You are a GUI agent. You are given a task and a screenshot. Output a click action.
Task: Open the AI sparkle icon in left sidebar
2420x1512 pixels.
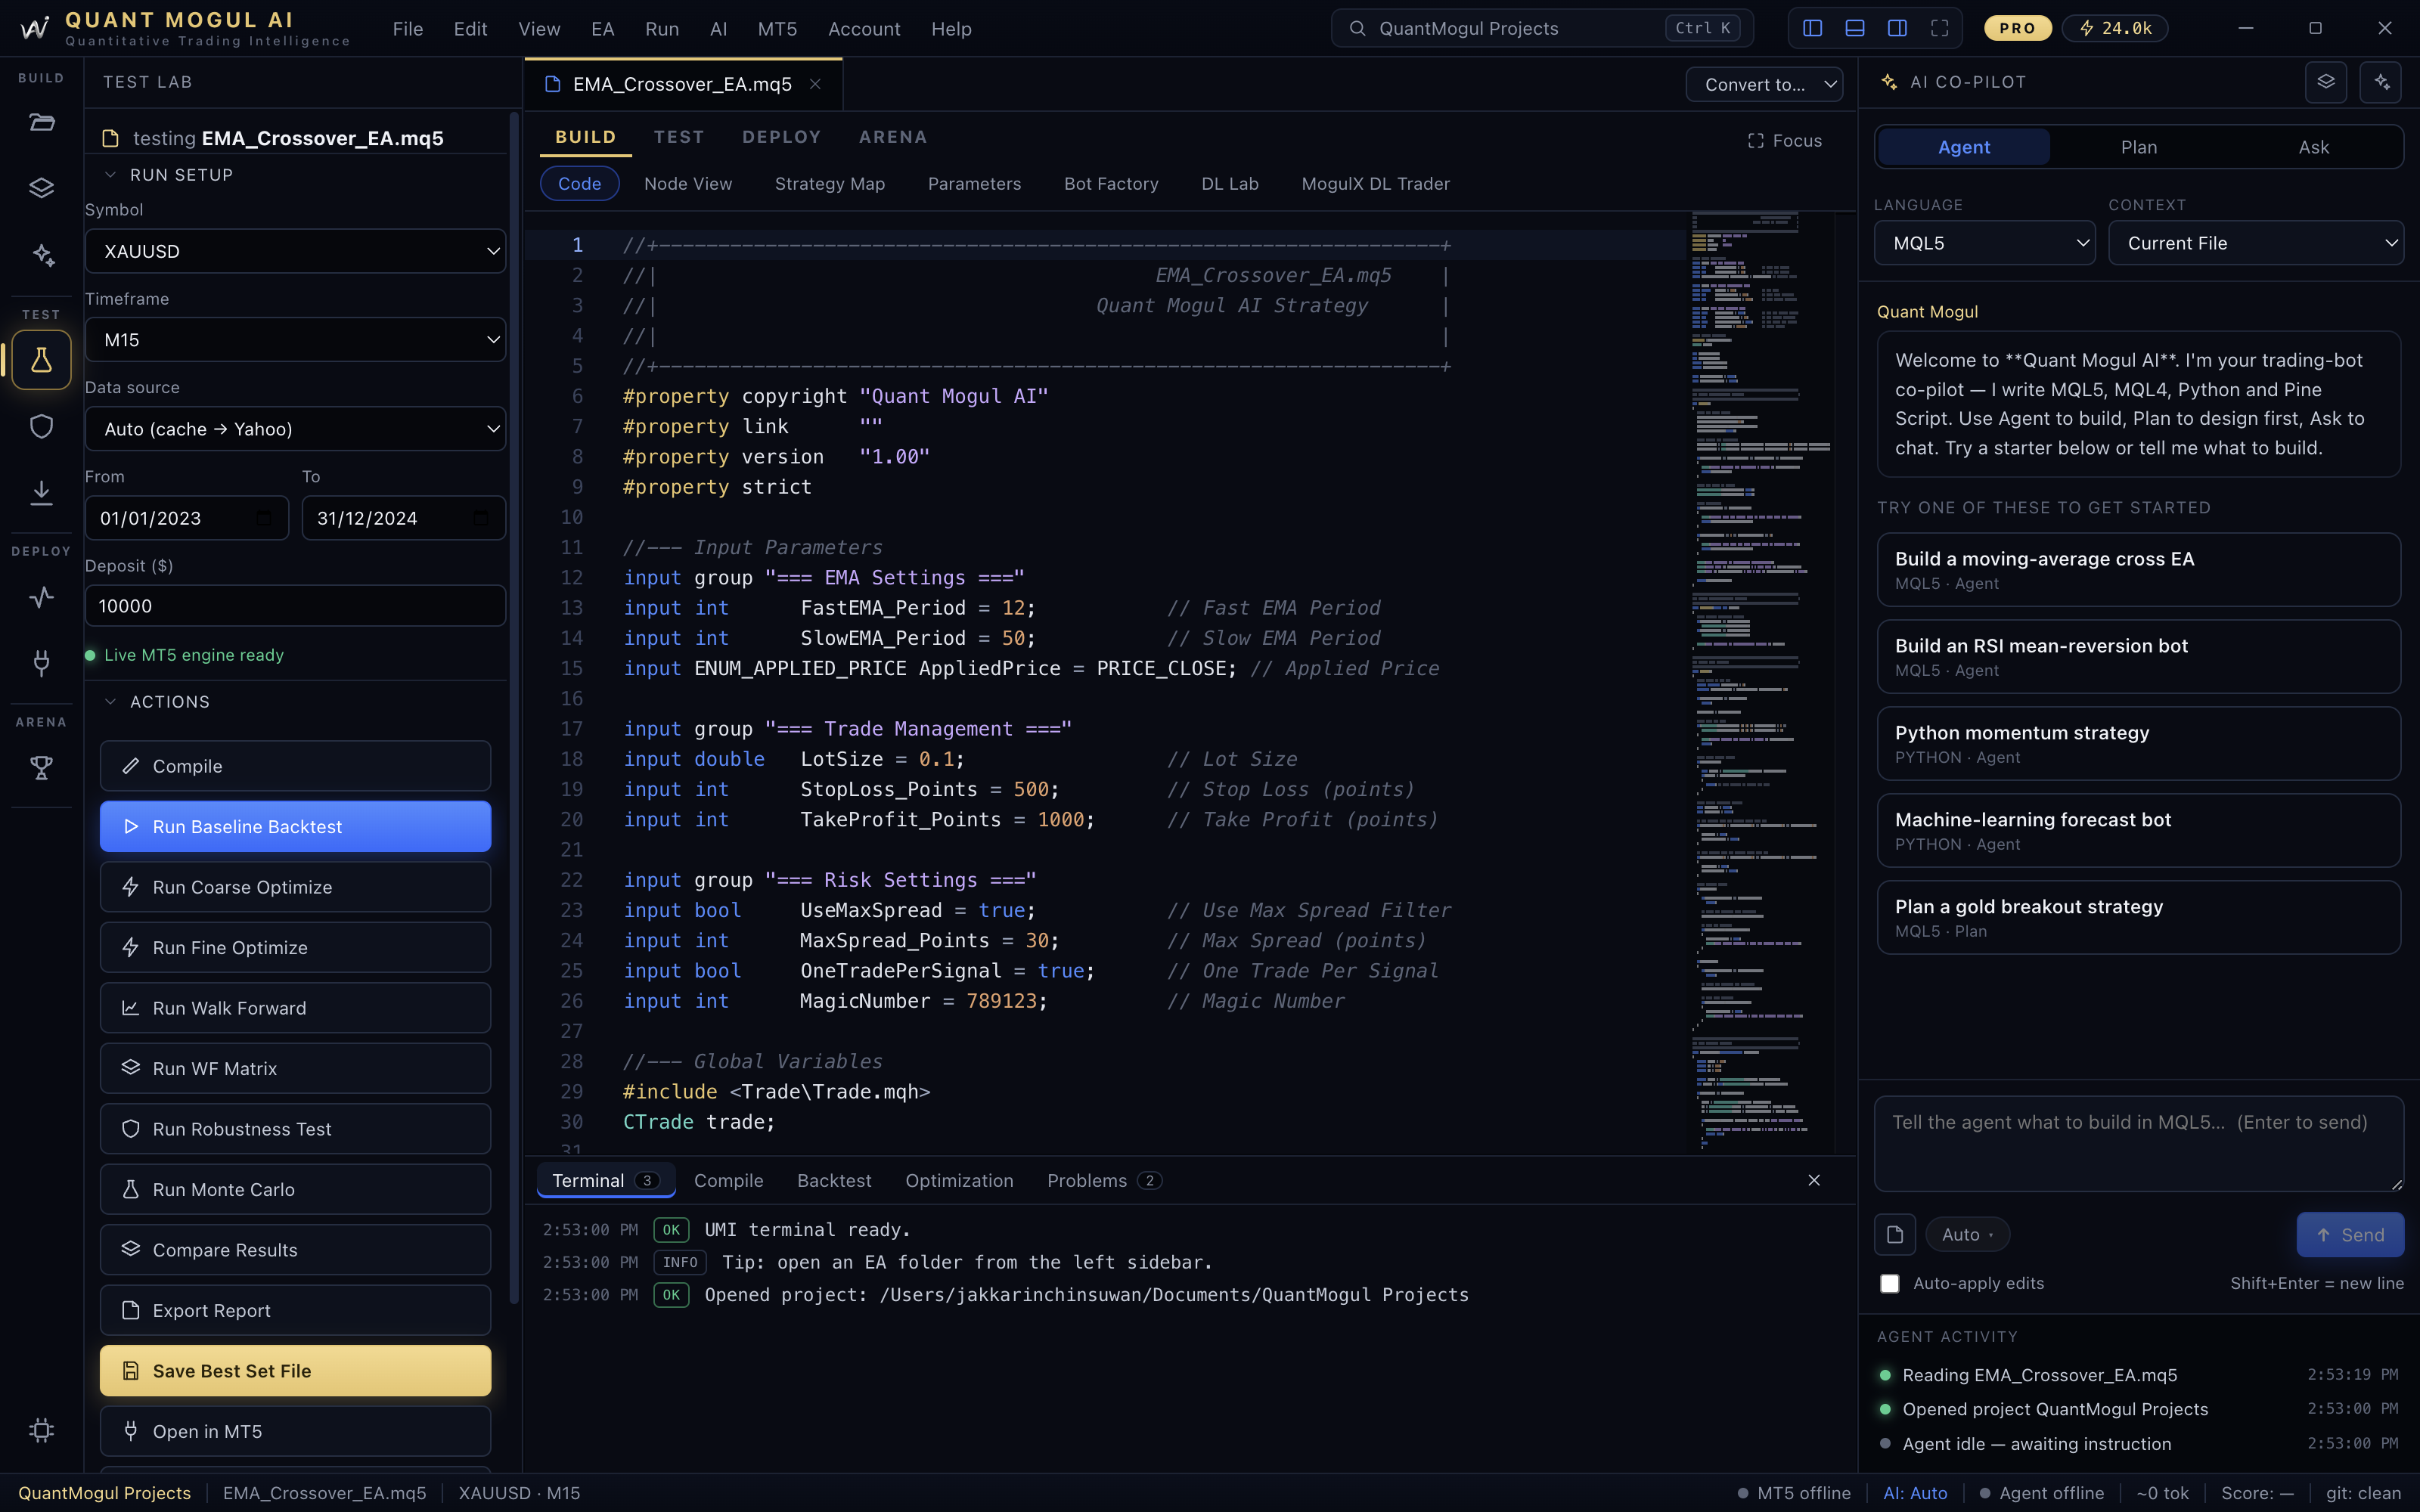click(x=41, y=254)
